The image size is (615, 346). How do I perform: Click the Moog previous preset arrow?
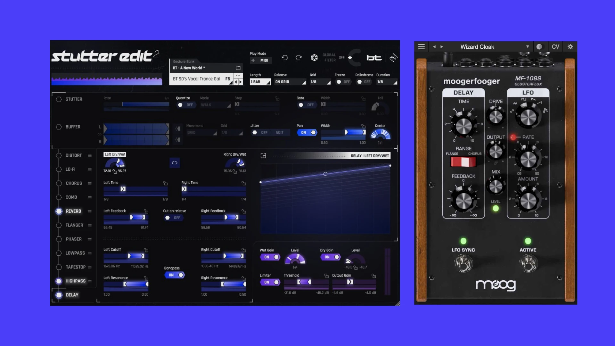coord(434,47)
